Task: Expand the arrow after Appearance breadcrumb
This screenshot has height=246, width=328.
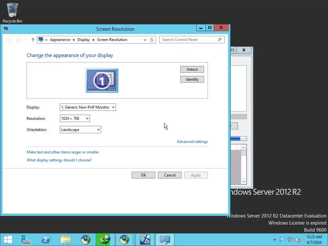Action: point(74,40)
